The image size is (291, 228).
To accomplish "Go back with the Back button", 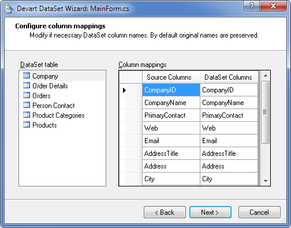I will 165,212.
